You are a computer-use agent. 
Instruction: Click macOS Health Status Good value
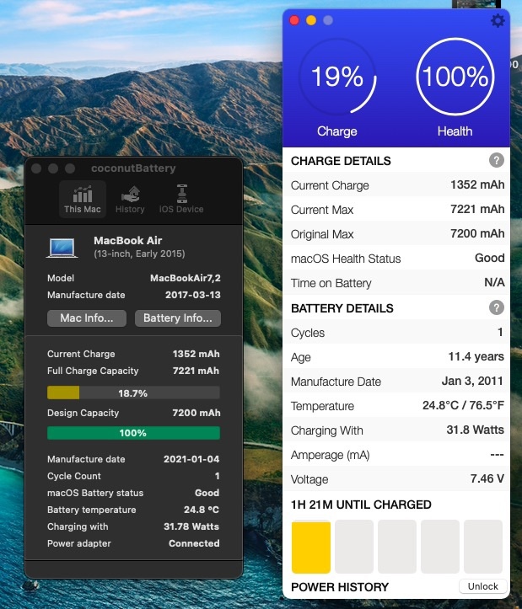490,258
